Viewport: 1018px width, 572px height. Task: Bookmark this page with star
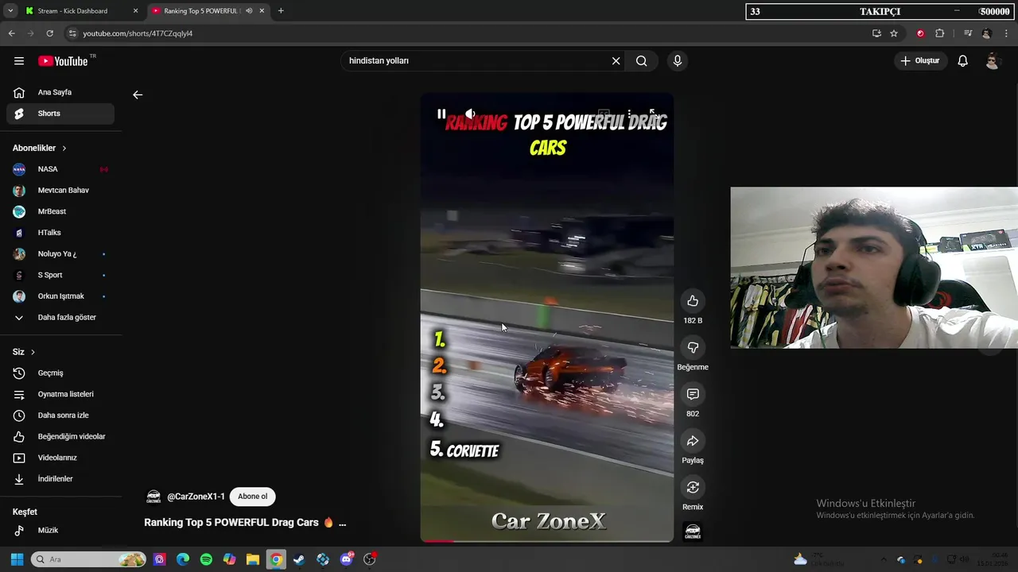click(x=894, y=33)
